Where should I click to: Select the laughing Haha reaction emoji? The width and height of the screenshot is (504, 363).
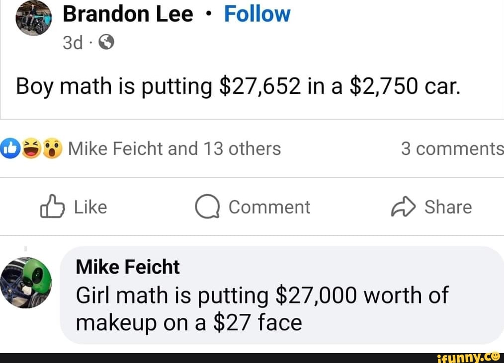point(31,148)
